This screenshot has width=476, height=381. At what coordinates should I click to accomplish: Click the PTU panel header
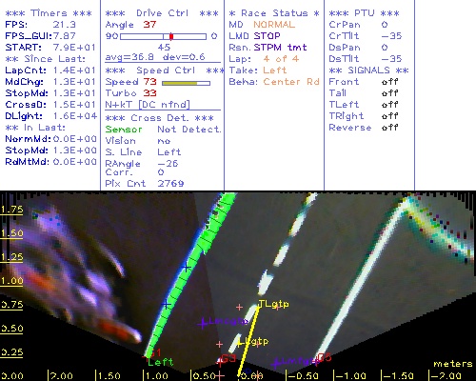coord(364,13)
